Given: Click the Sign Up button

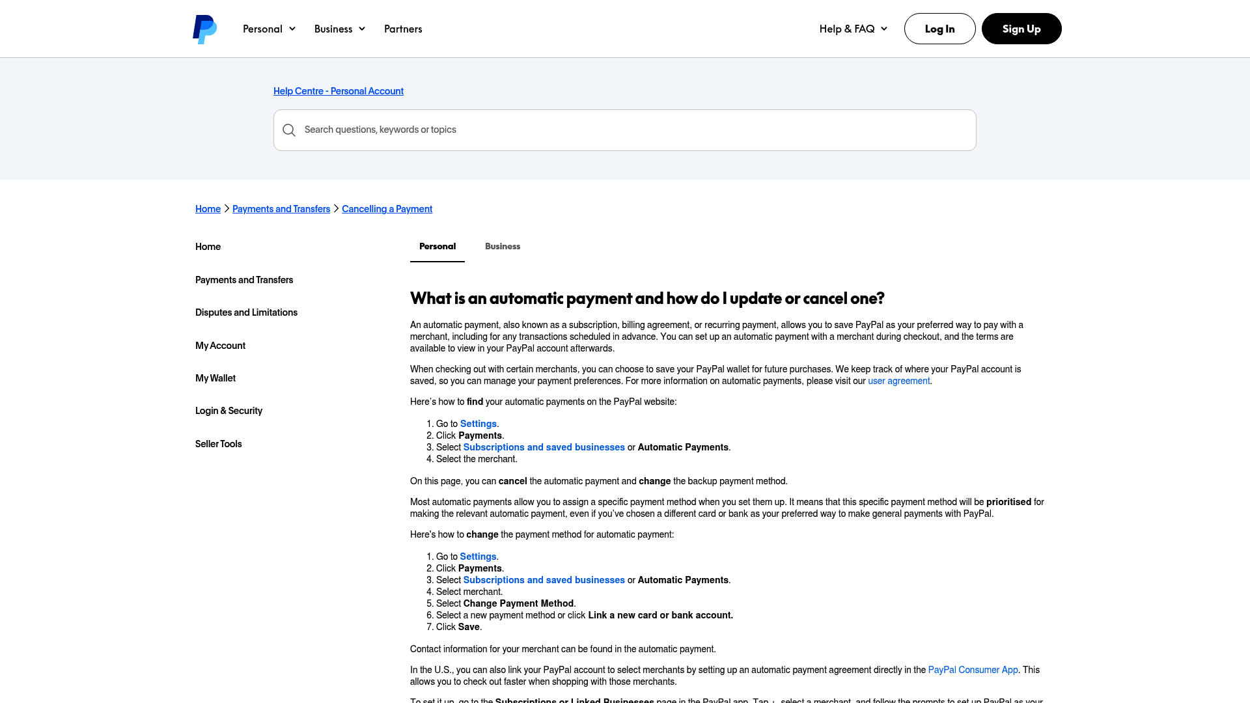Looking at the screenshot, I should (1021, 29).
